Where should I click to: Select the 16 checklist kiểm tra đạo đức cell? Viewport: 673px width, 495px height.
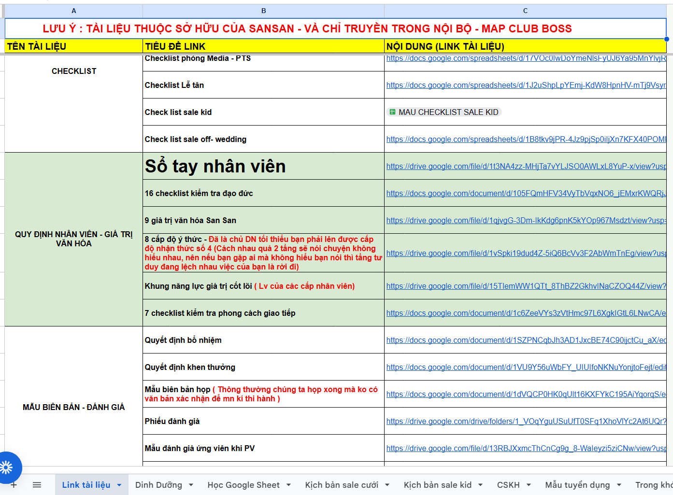264,193
